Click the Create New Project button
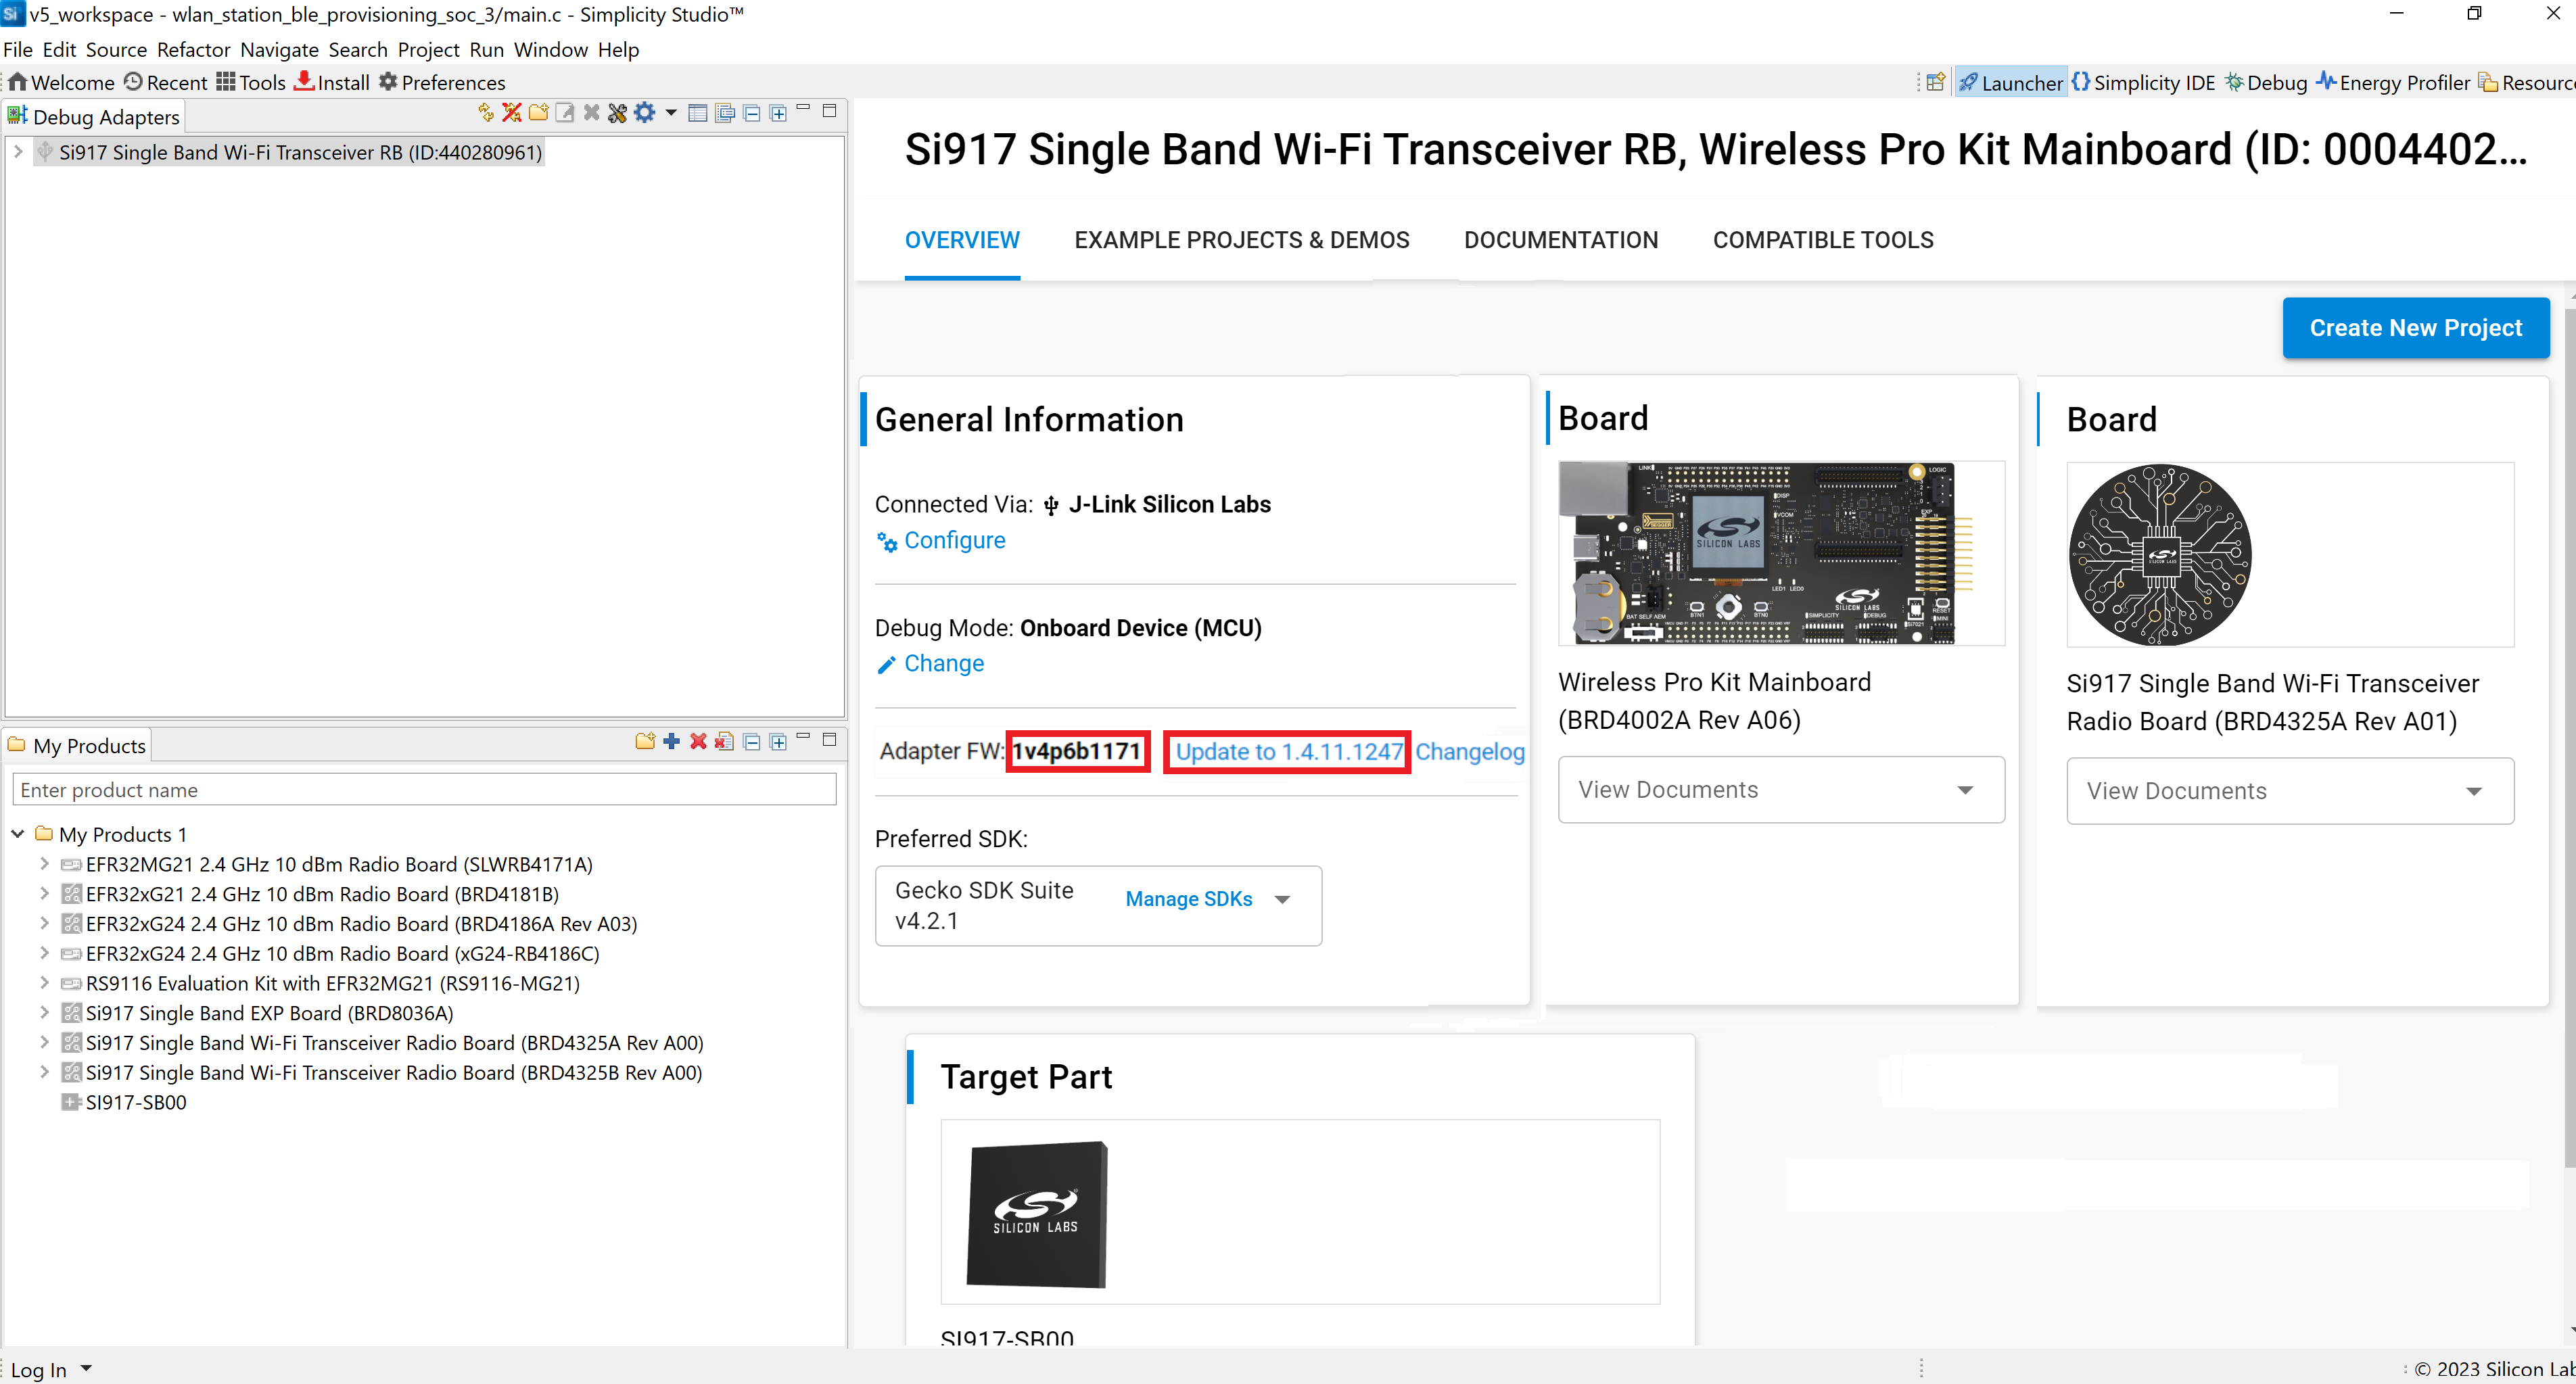 point(2415,328)
